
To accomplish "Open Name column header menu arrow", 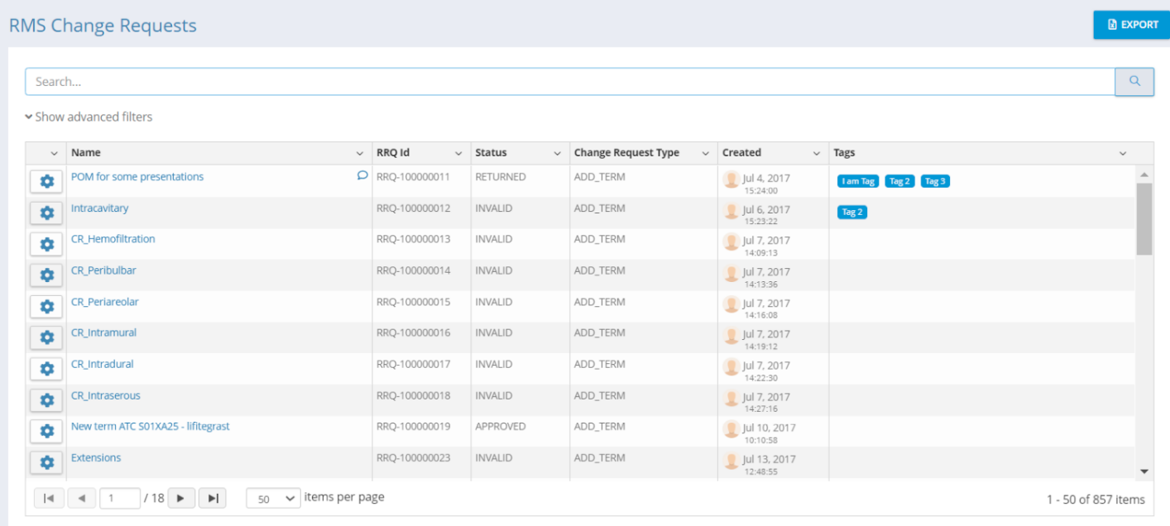I will [359, 154].
